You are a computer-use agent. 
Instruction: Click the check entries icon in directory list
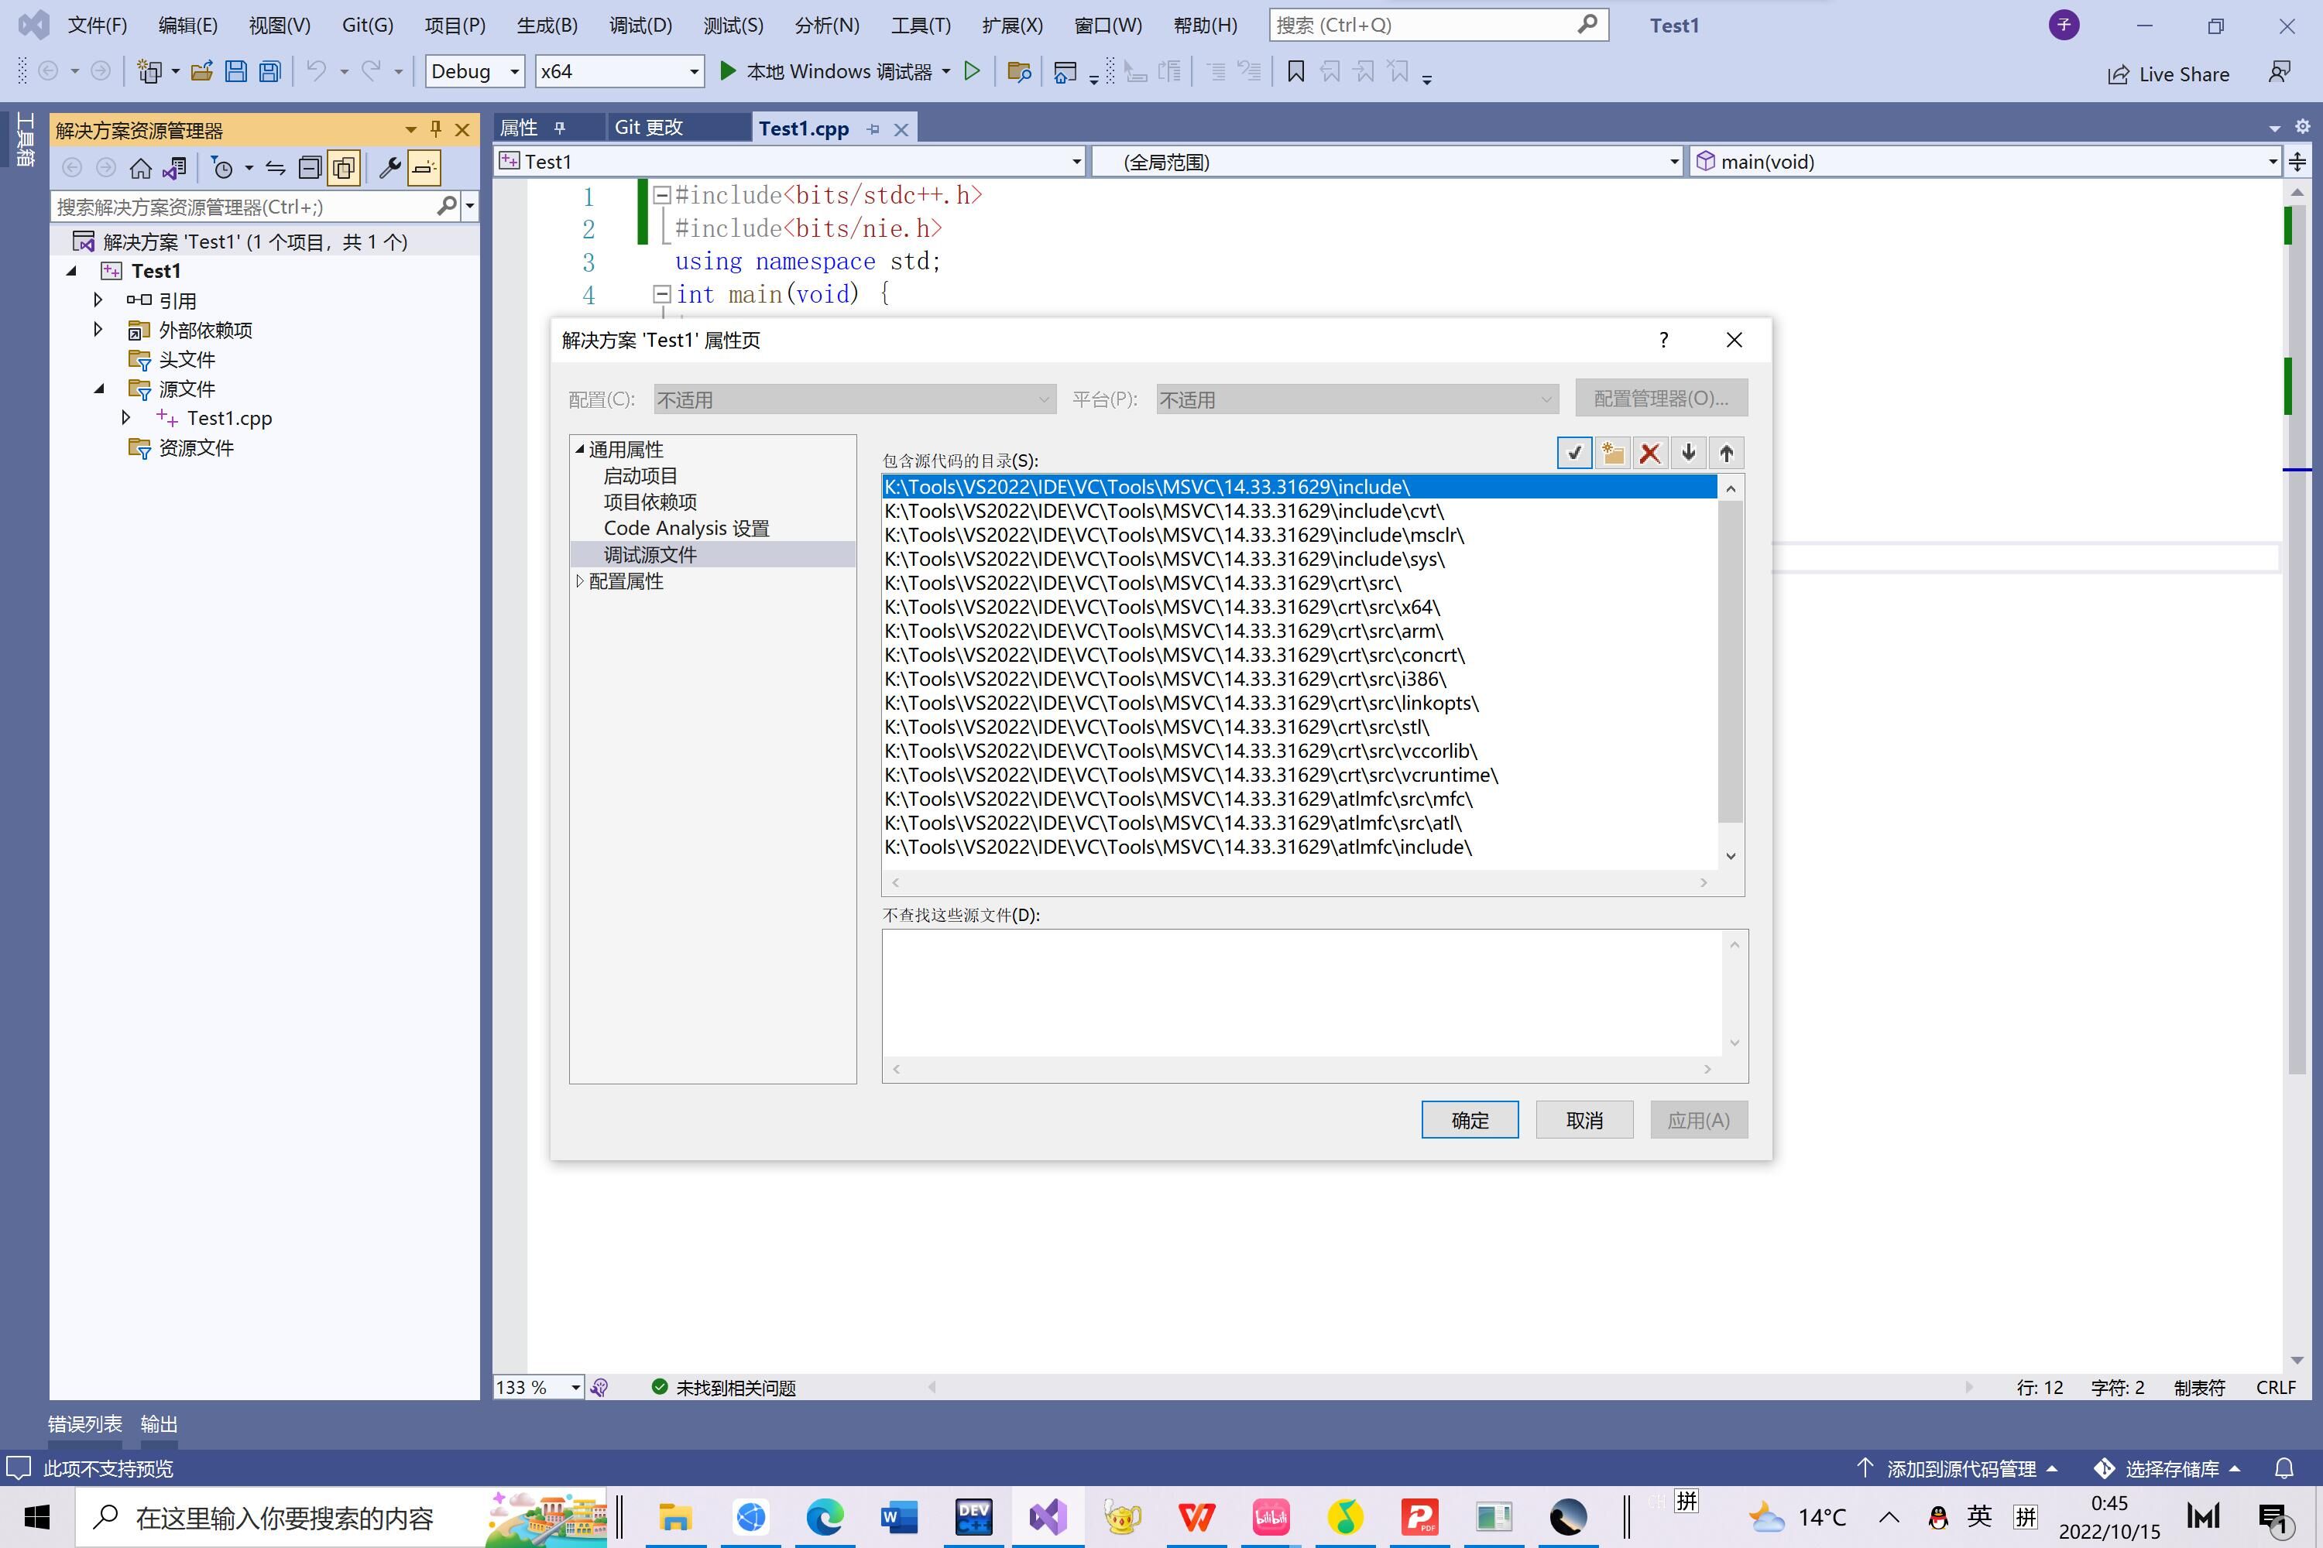click(x=1574, y=453)
